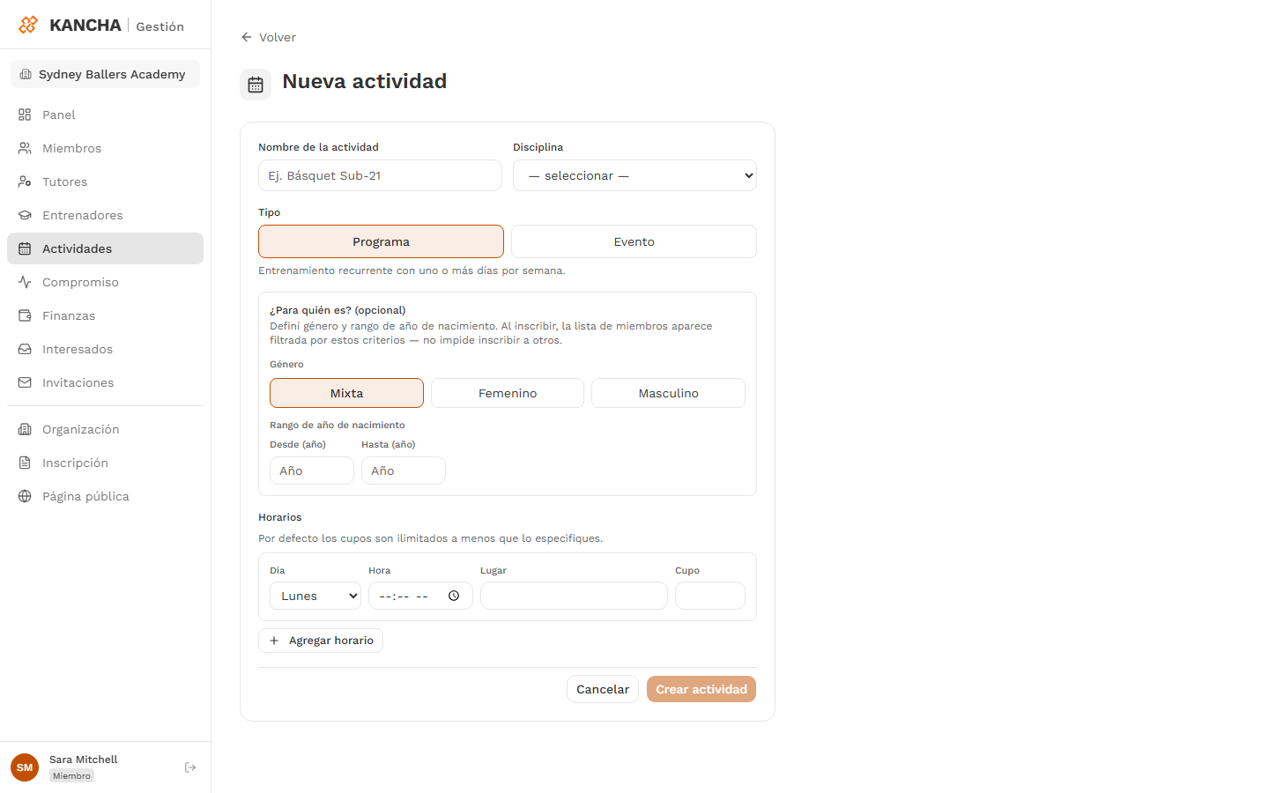Click the Entrenadores graduation cap icon
This screenshot has height=793, width=1269.
click(25, 215)
